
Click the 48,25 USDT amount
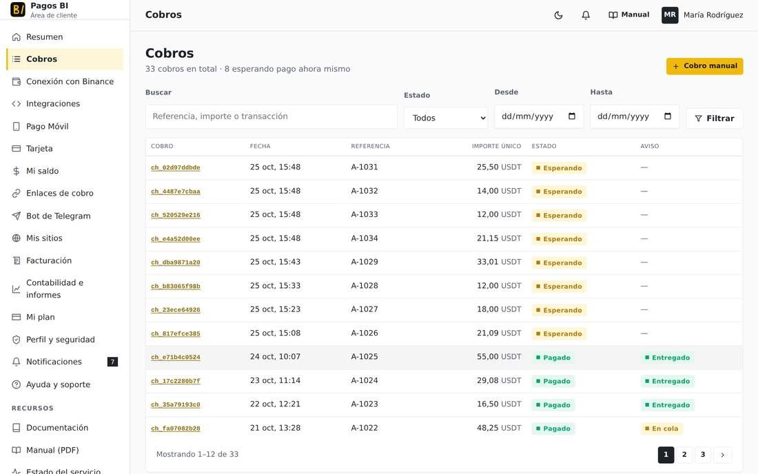point(499,428)
